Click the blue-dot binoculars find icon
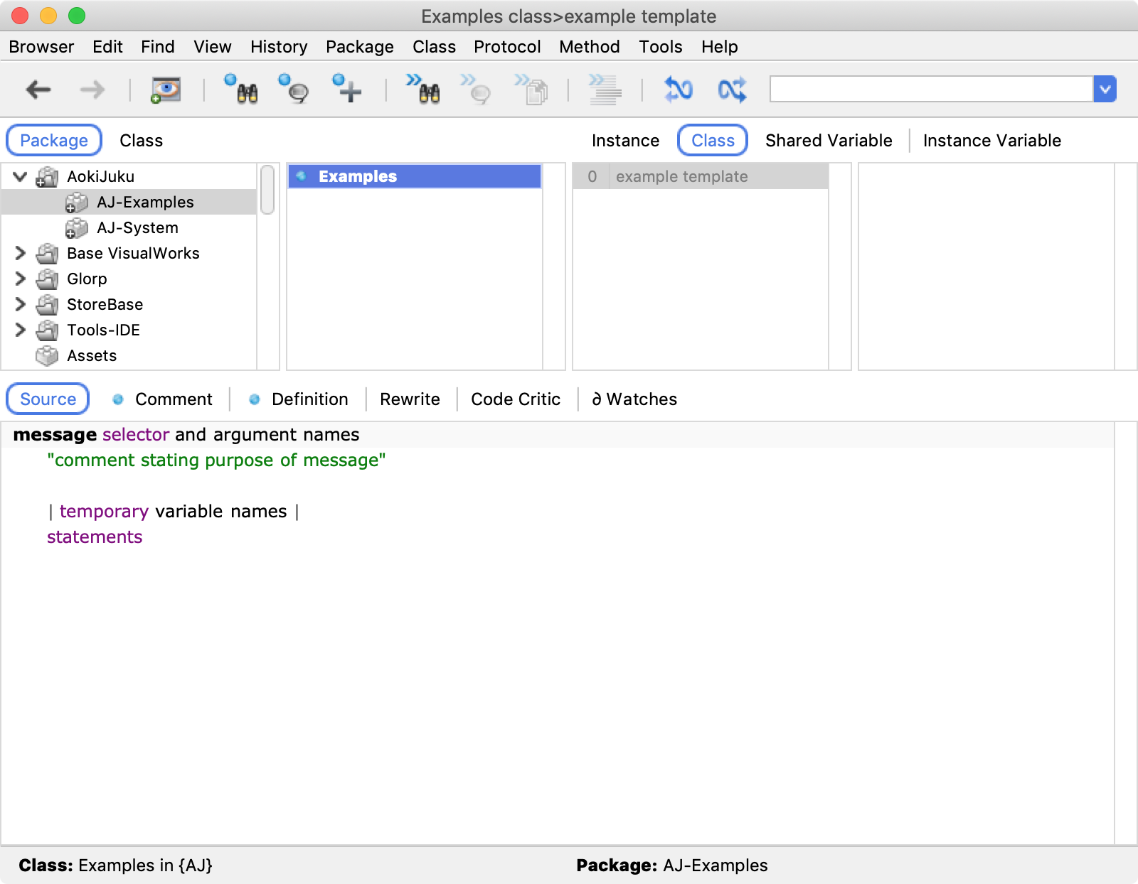1138x884 pixels. 241,90
